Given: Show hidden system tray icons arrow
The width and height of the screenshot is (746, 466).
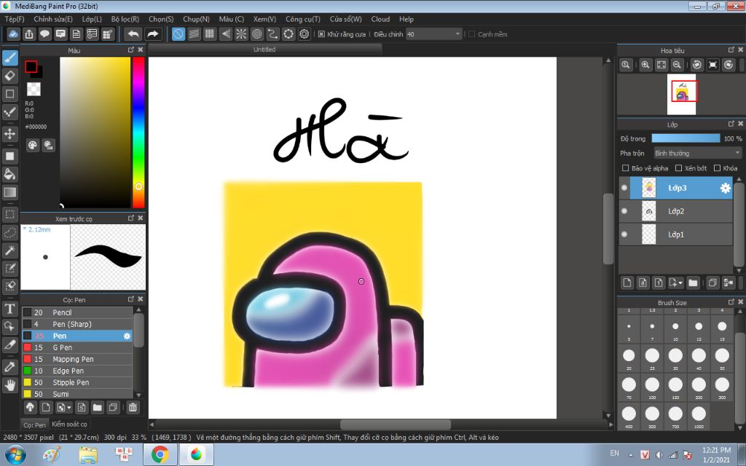Looking at the screenshot, I should pyautogui.click(x=631, y=455).
